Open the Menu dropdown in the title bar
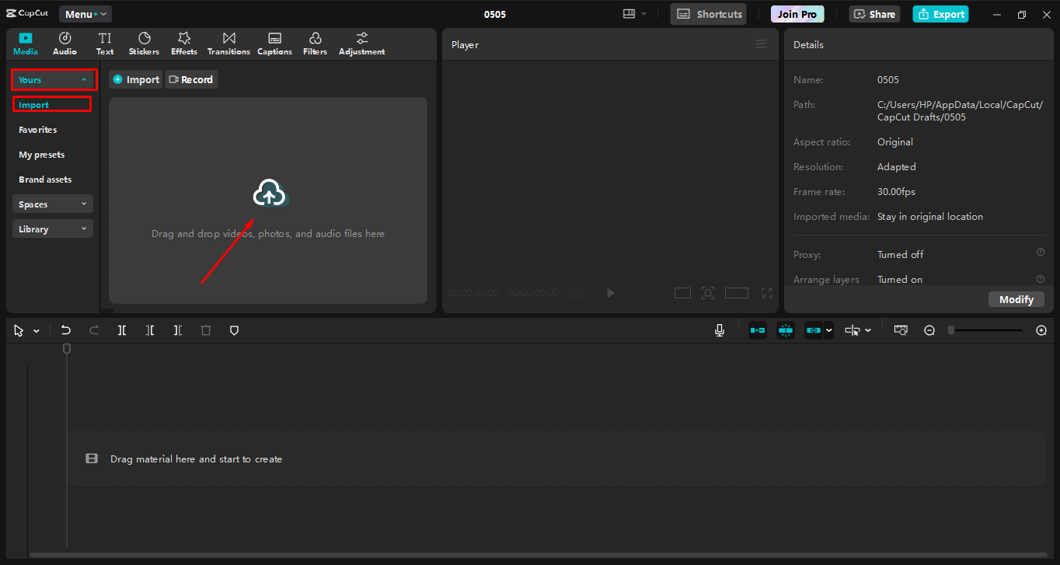1060x565 pixels. 85,13
